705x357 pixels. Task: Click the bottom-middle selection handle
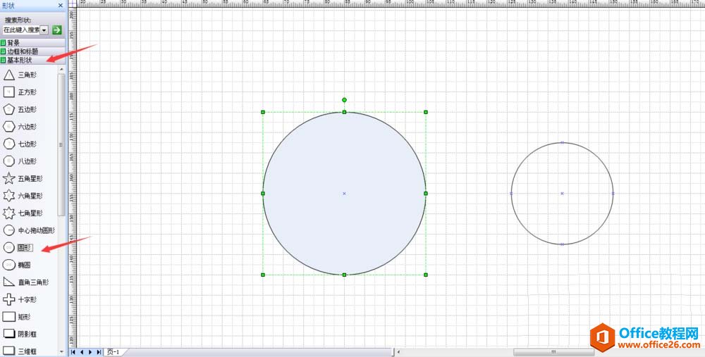[345, 275]
